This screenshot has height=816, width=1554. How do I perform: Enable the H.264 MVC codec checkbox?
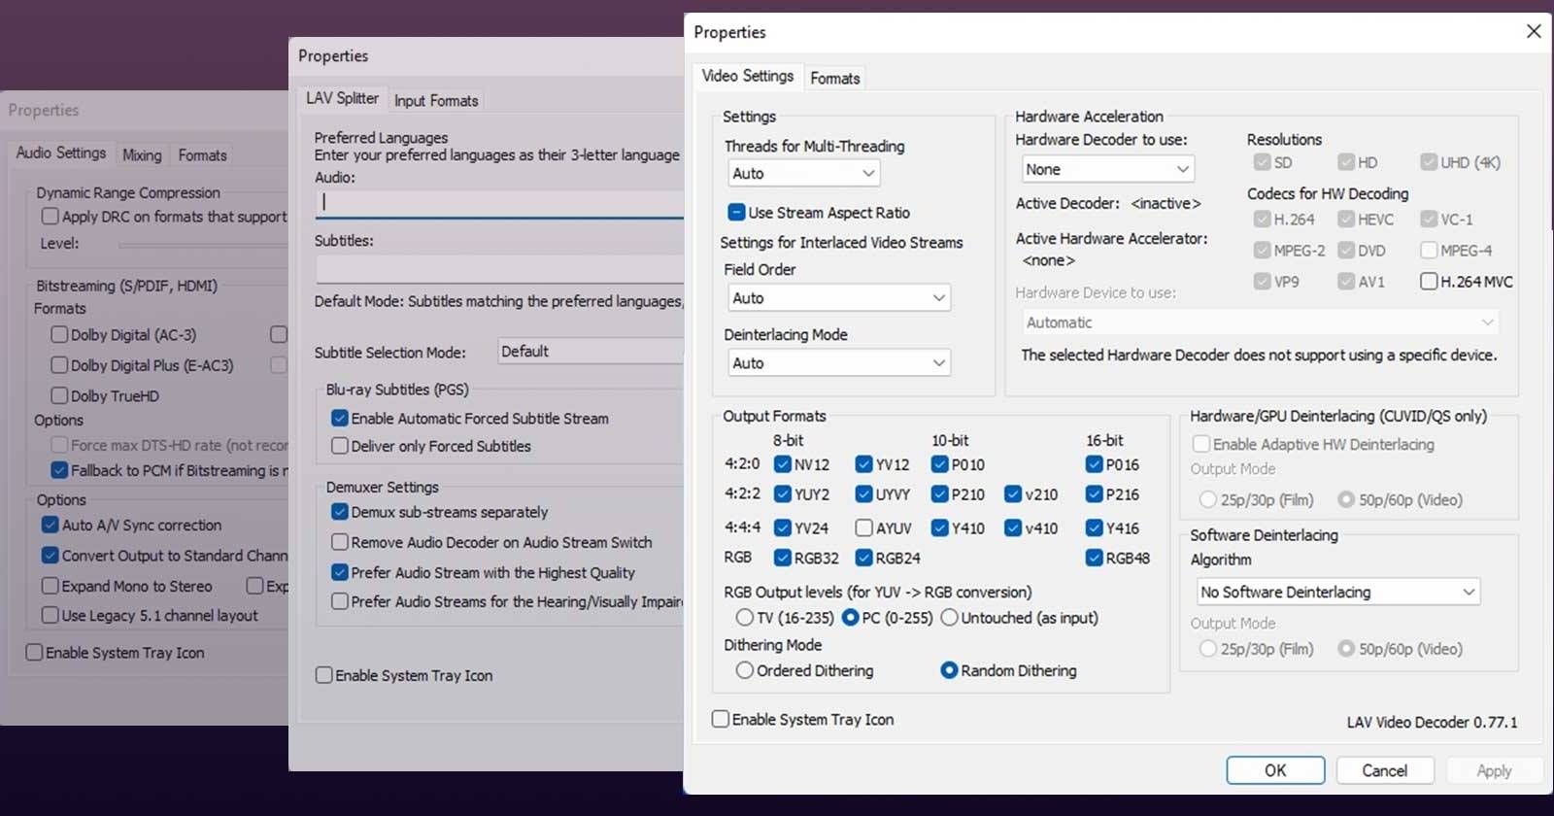click(x=1429, y=281)
